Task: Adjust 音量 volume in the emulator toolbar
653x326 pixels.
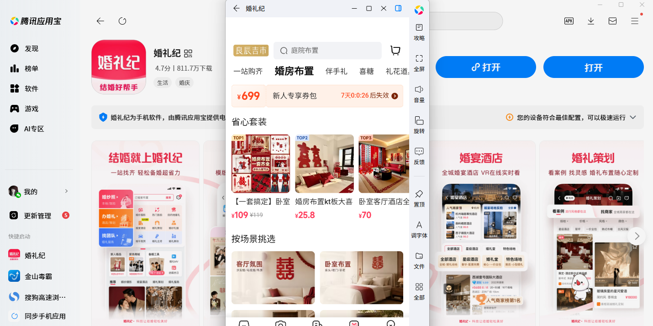Action: click(419, 94)
